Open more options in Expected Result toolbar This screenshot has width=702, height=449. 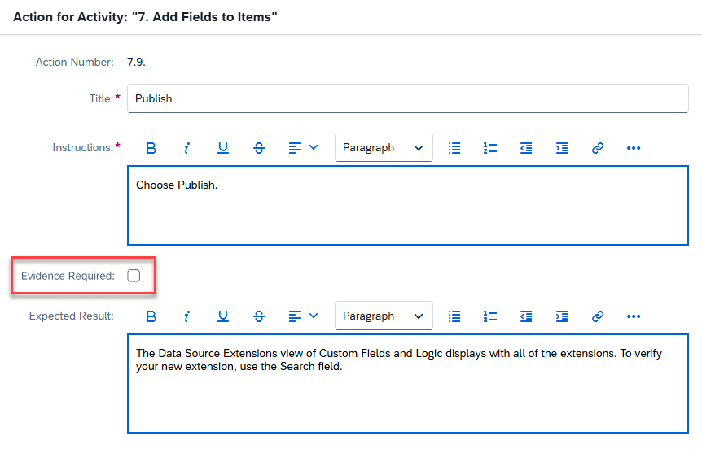coord(634,316)
